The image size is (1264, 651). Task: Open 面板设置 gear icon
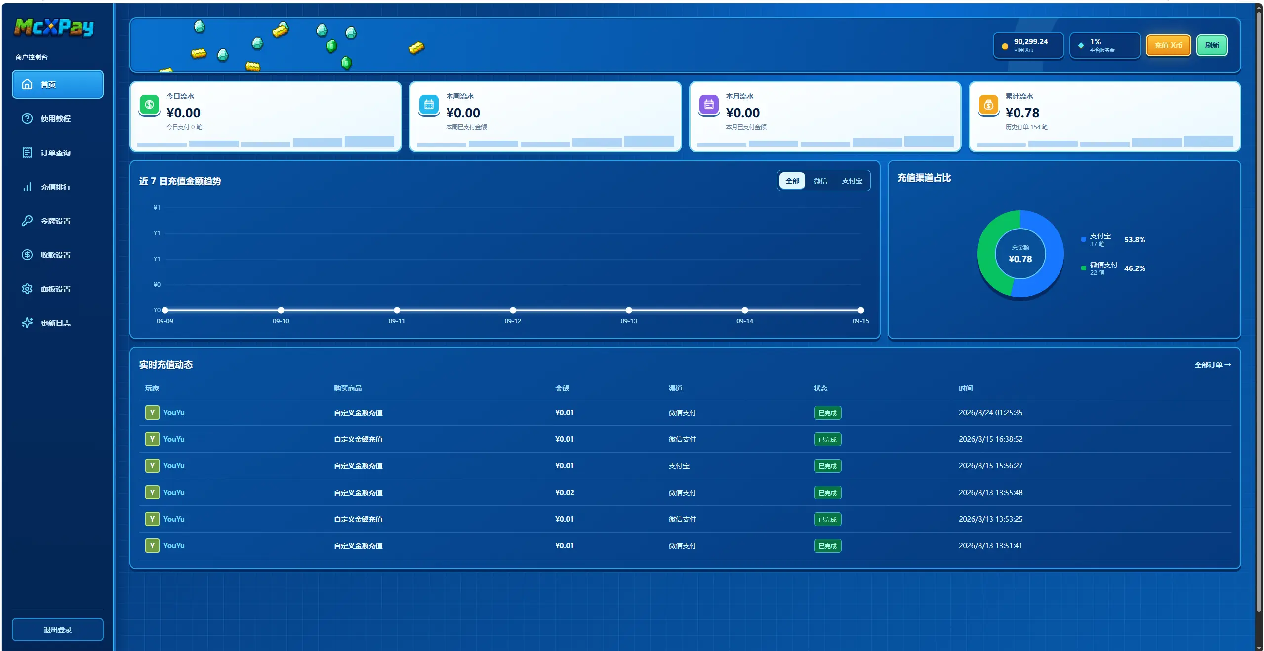pos(27,289)
